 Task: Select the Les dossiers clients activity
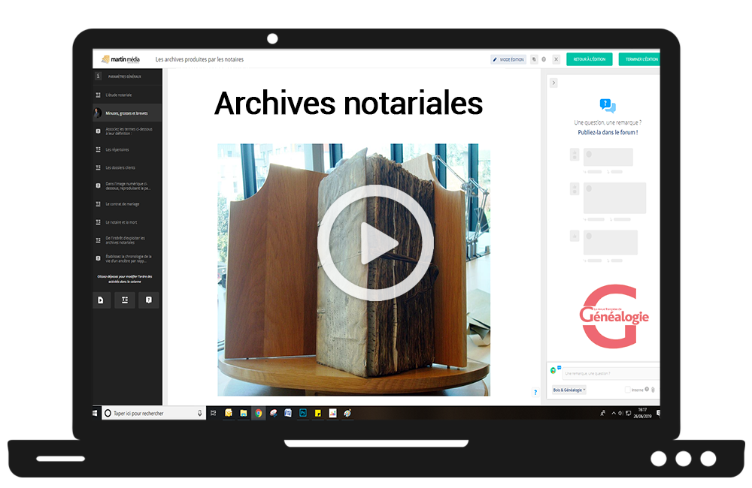point(127,168)
